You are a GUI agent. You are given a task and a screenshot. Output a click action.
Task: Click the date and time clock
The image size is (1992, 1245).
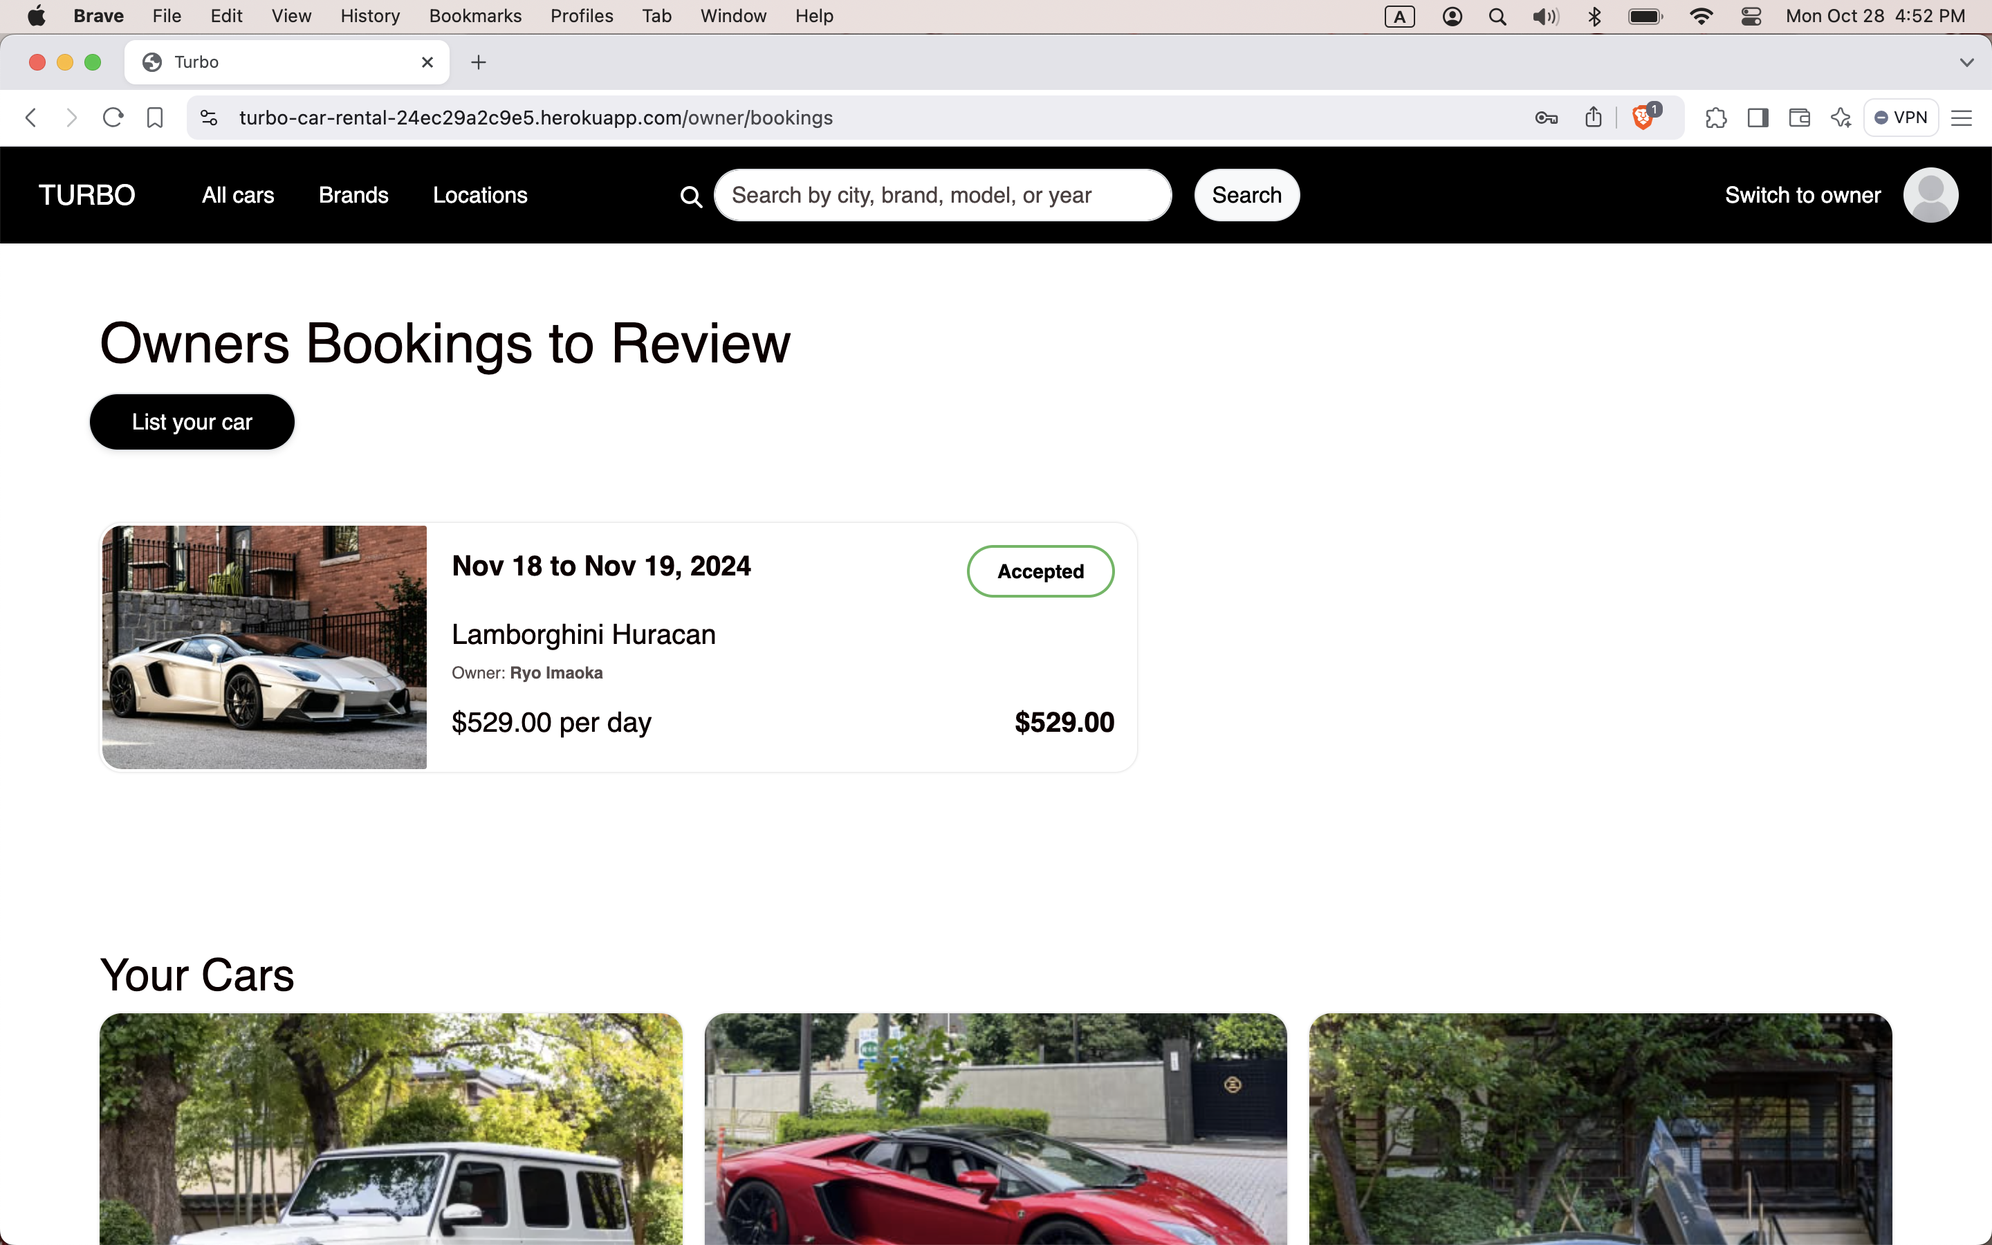click(x=1875, y=17)
